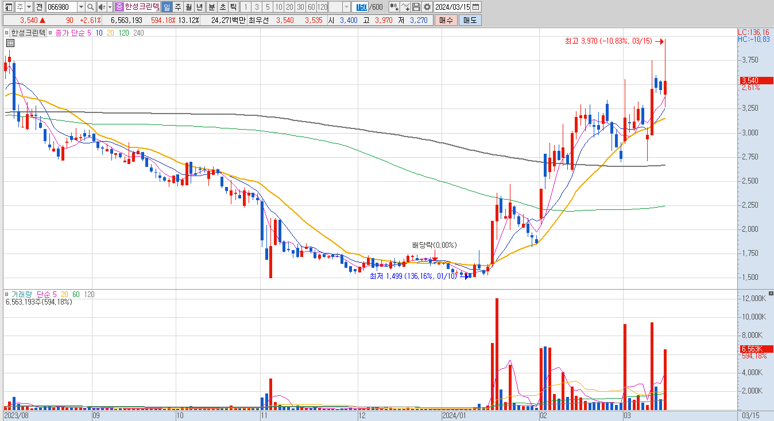Viewport: 774px width, 421px height.
Task: Select the 년 yearly period
Action: pyautogui.click(x=199, y=7)
